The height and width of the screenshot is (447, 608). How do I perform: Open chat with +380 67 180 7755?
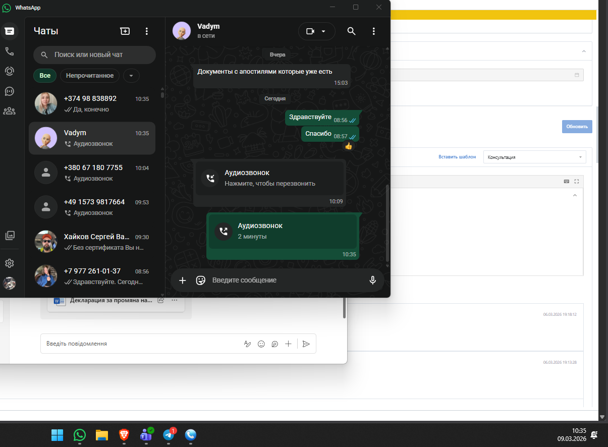[x=92, y=173]
